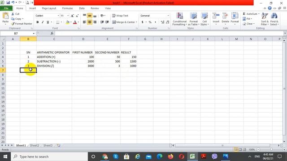Click the Accounting dollar format icon
The width and height of the screenshot is (287, 161).
tap(143, 22)
